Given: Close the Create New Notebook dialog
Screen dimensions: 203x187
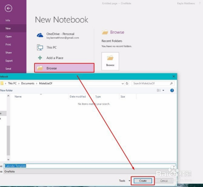Looking at the screenshot, I should point(174,76).
